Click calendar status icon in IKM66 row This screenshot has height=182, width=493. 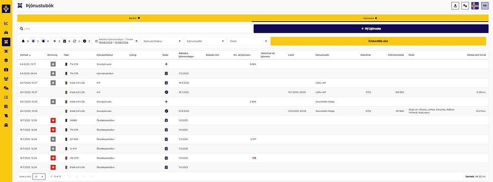pyautogui.click(x=167, y=120)
